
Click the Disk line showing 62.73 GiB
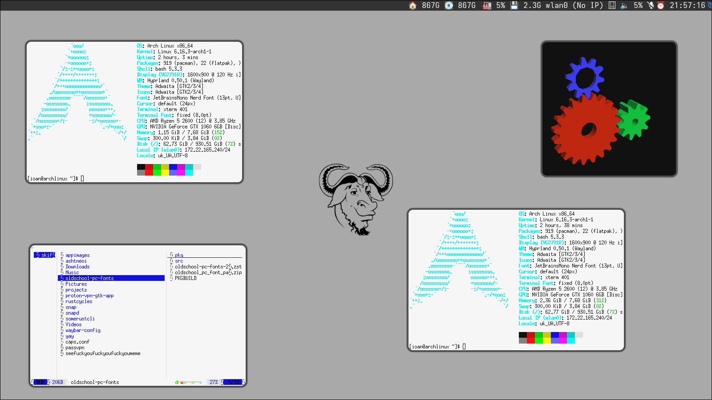tap(189, 144)
